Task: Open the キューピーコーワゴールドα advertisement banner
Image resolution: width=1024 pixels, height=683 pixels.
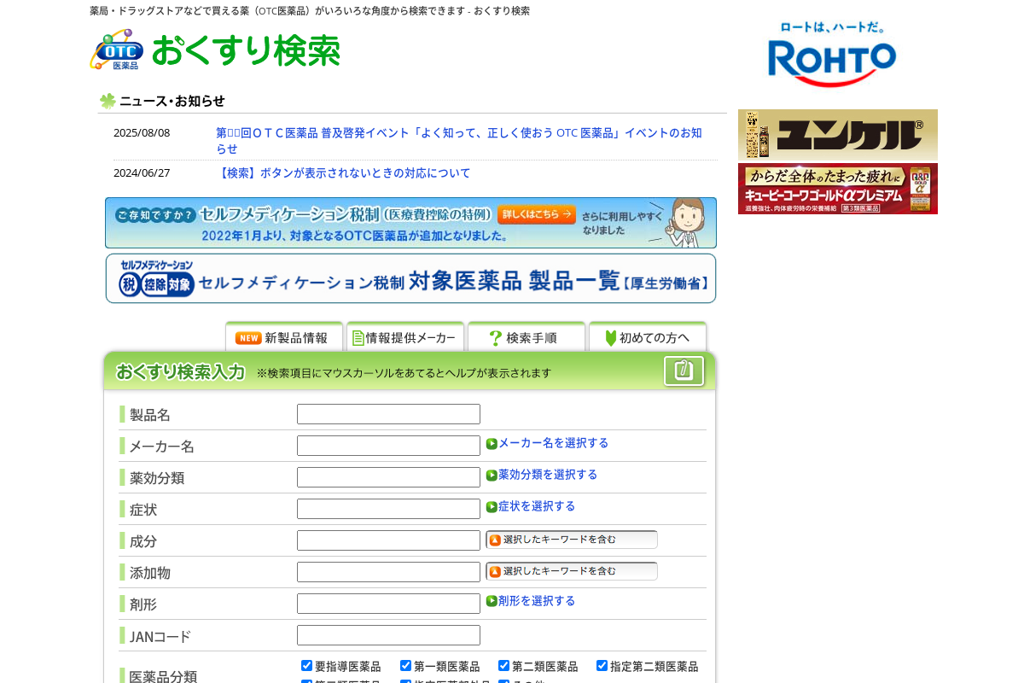Action: 838,189
